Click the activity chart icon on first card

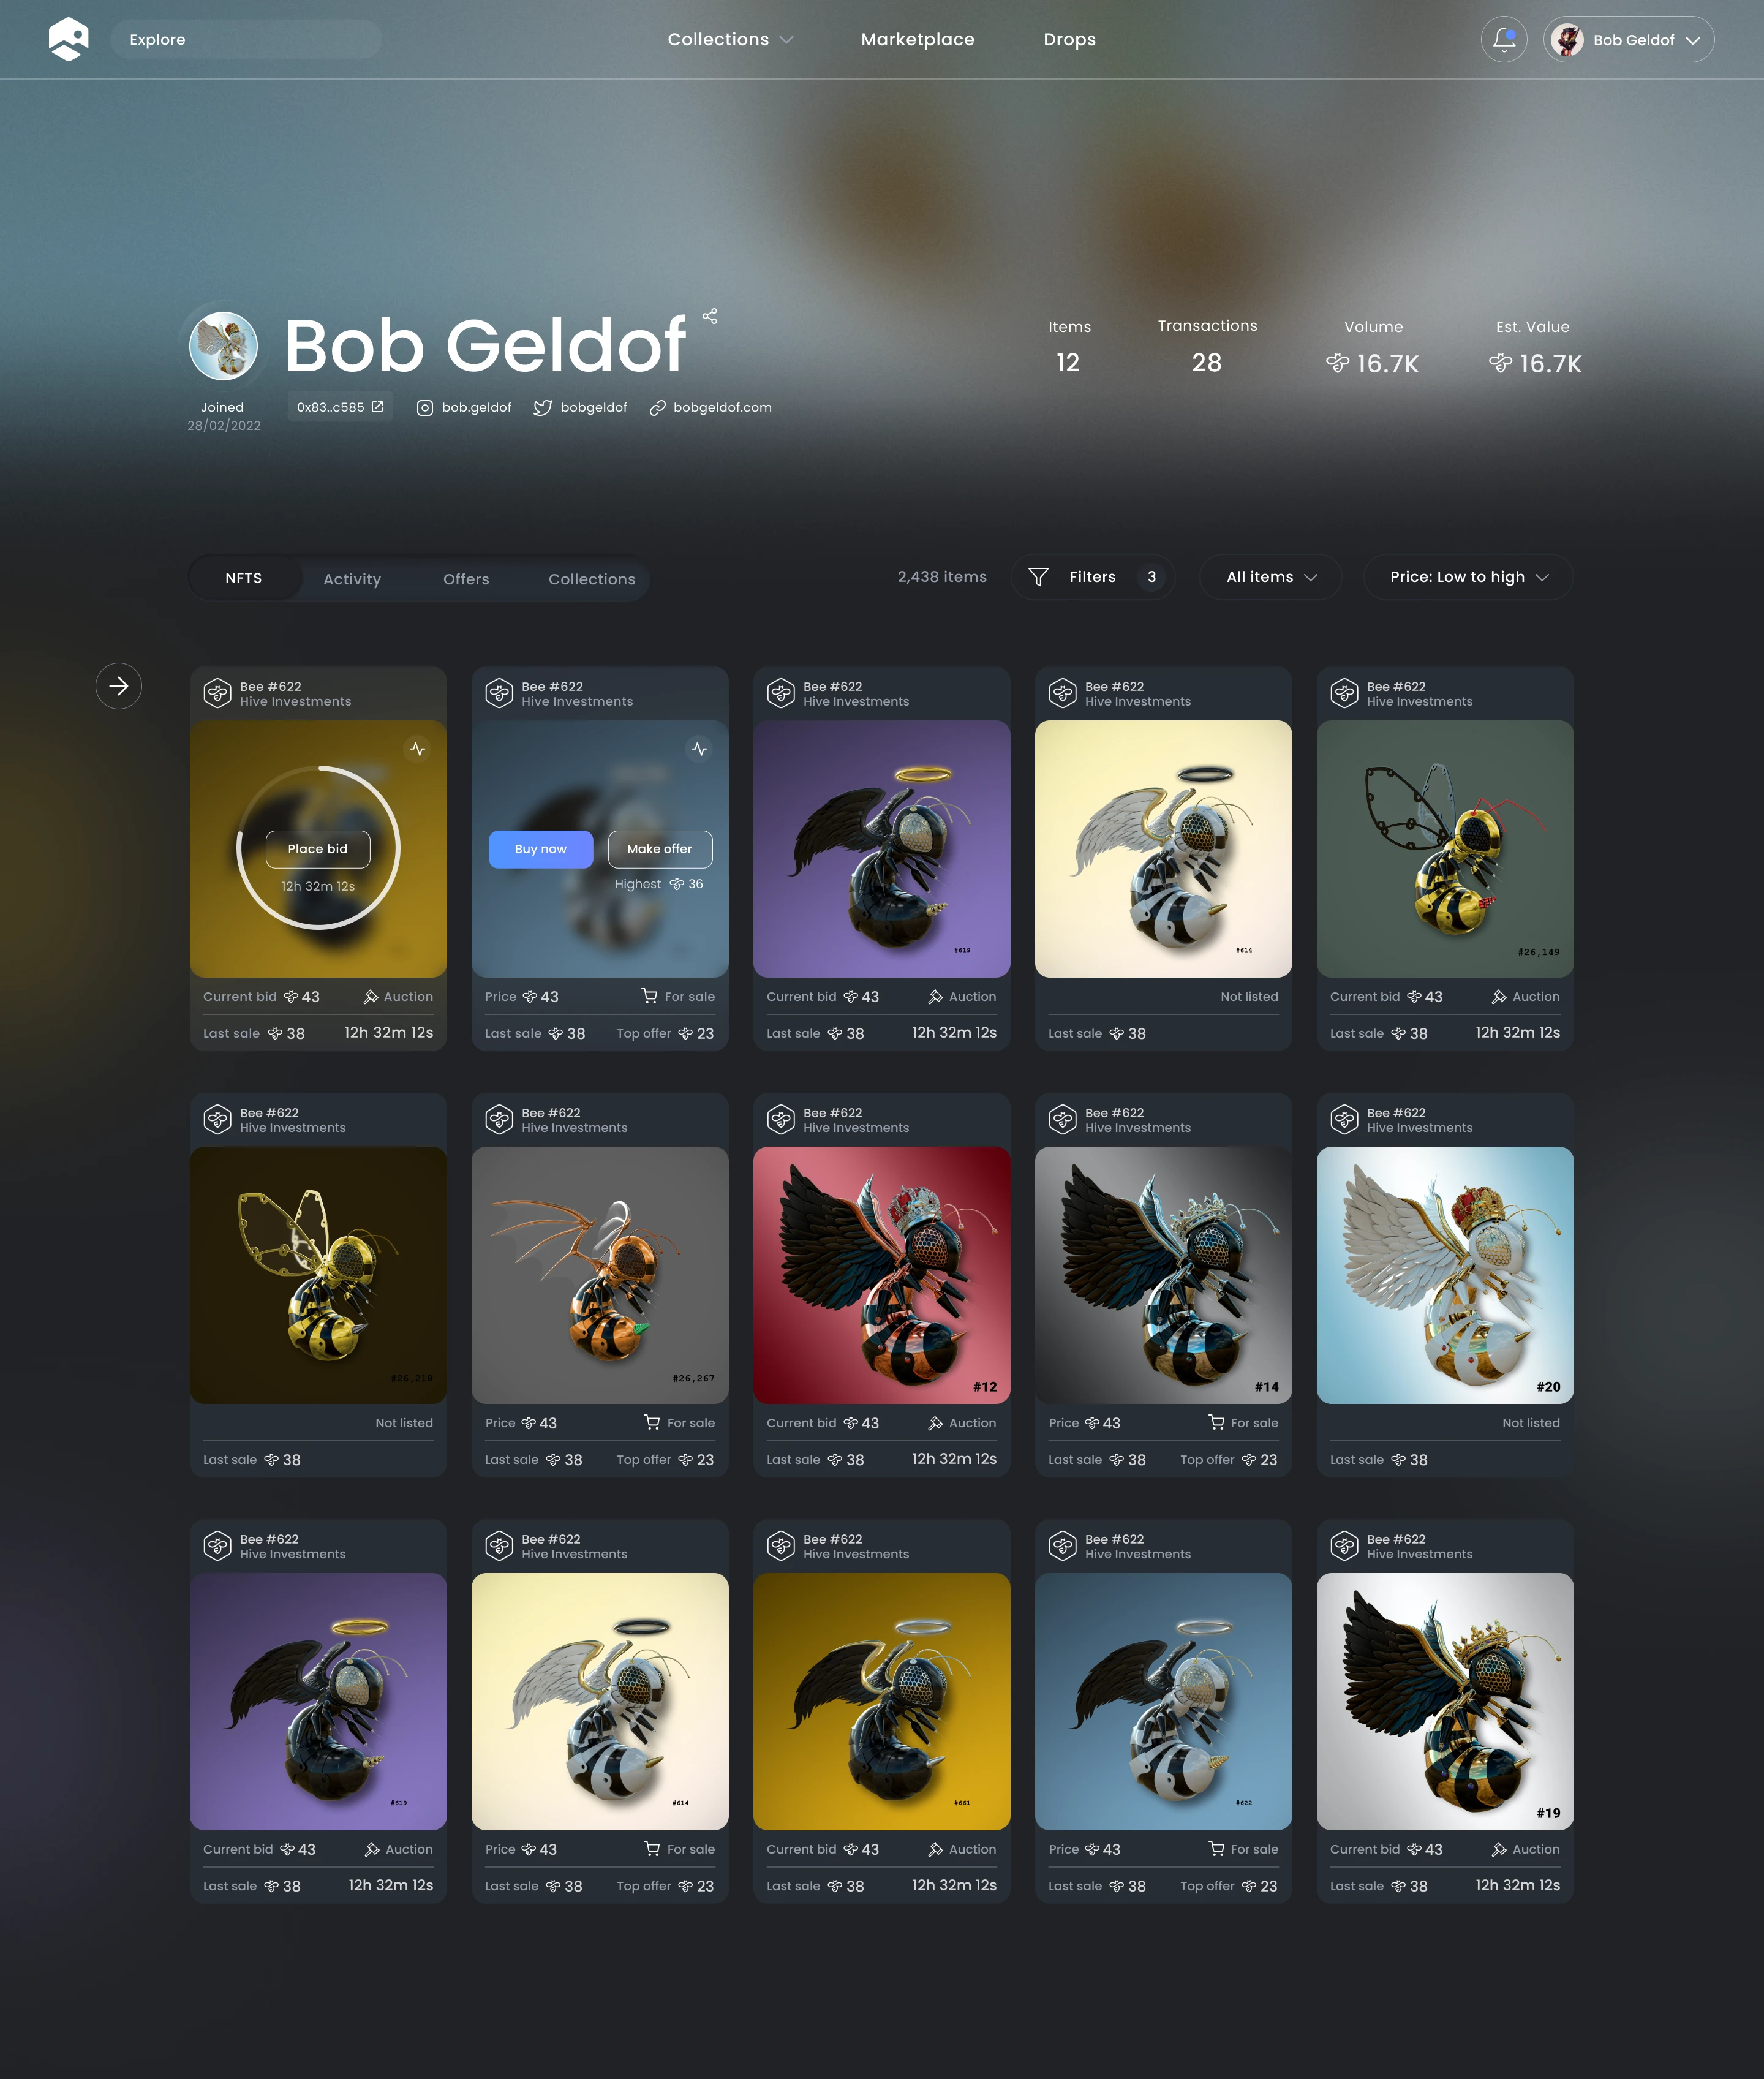tap(418, 749)
